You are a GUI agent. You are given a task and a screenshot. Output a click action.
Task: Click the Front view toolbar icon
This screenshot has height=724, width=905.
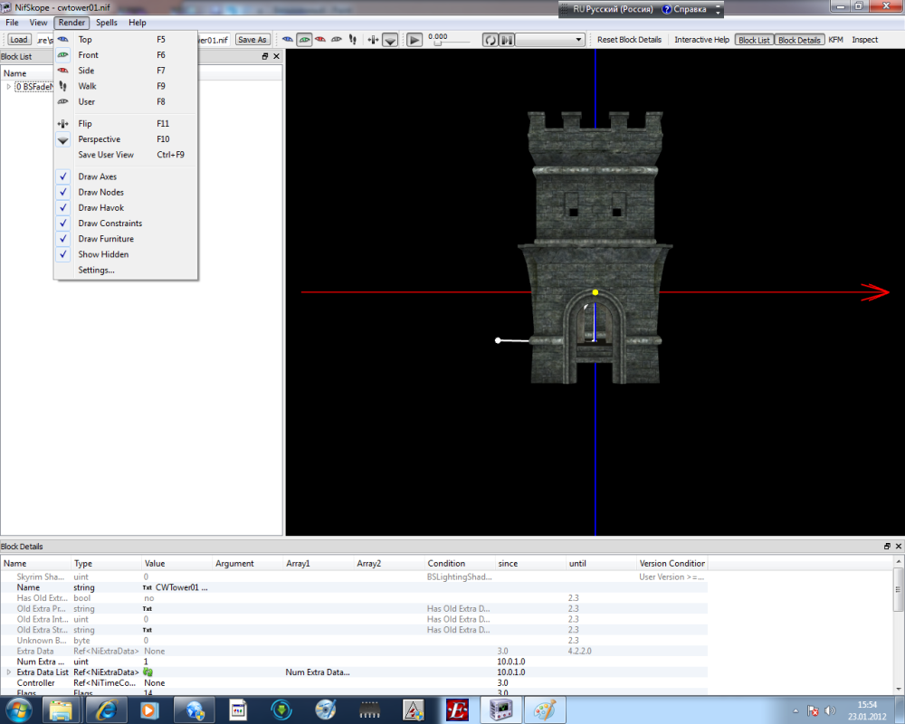click(304, 39)
